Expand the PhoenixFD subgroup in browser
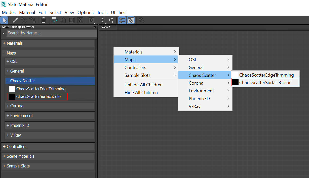The width and height of the screenshot is (309, 178). (50, 125)
